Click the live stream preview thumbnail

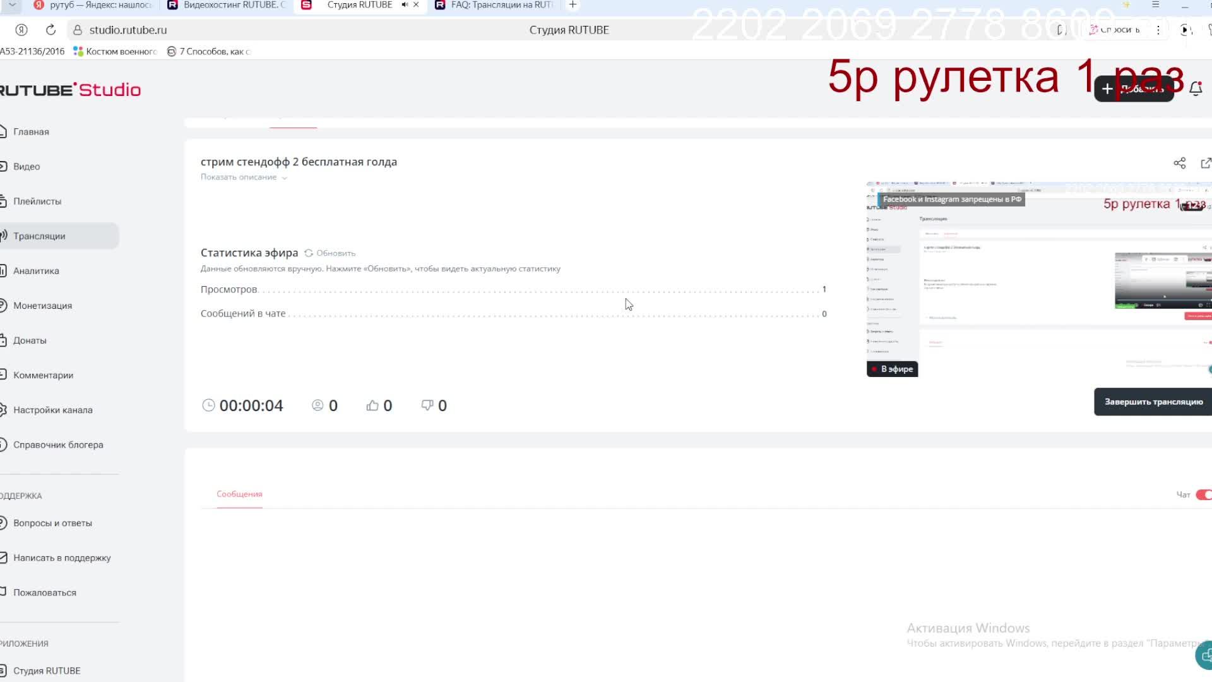[x=1038, y=279]
